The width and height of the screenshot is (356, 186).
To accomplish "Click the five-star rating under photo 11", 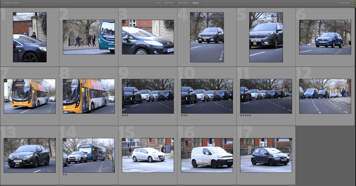I will (x=245, y=115).
